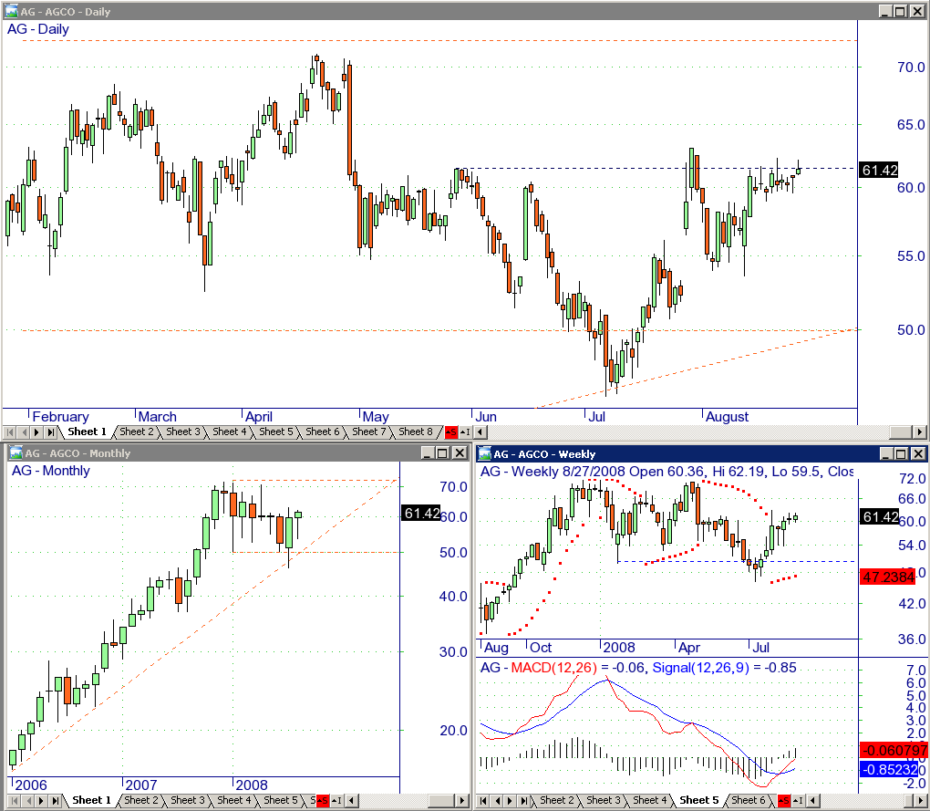Click scroll-left arrow of Weekly chart scrollbar
The image size is (930, 811).
(x=812, y=801)
